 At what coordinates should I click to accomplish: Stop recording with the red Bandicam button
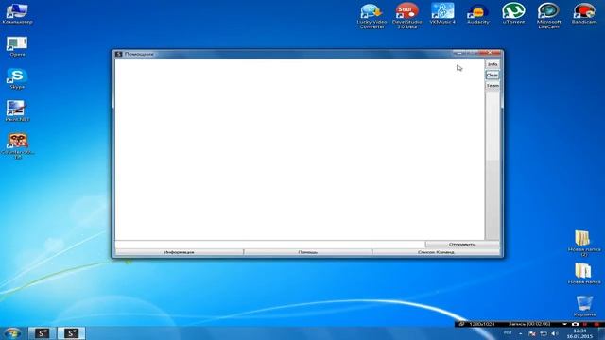click(596, 324)
